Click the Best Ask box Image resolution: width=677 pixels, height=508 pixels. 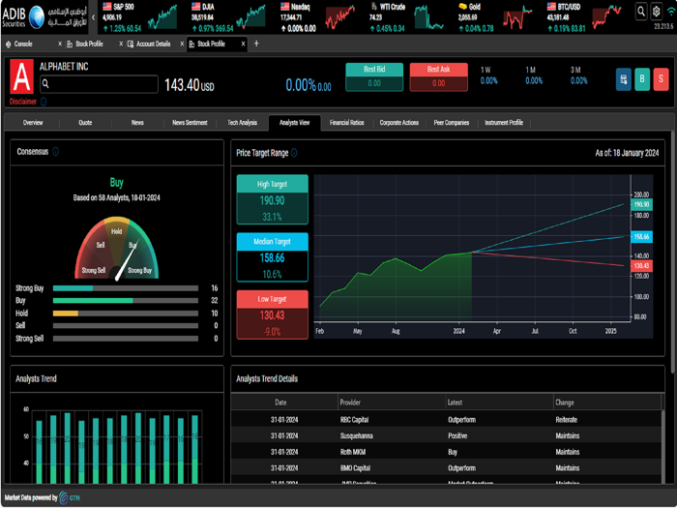[x=439, y=76]
